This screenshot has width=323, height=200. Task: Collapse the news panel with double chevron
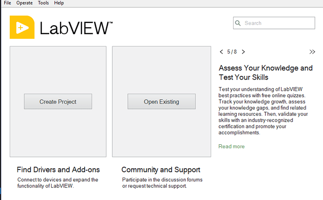click(312, 52)
